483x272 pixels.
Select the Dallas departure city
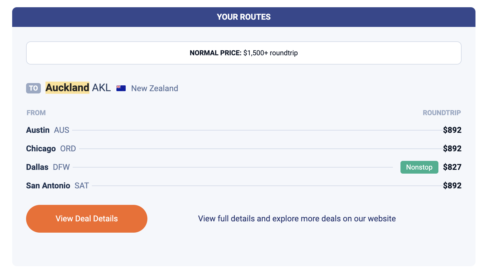pos(37,167)
